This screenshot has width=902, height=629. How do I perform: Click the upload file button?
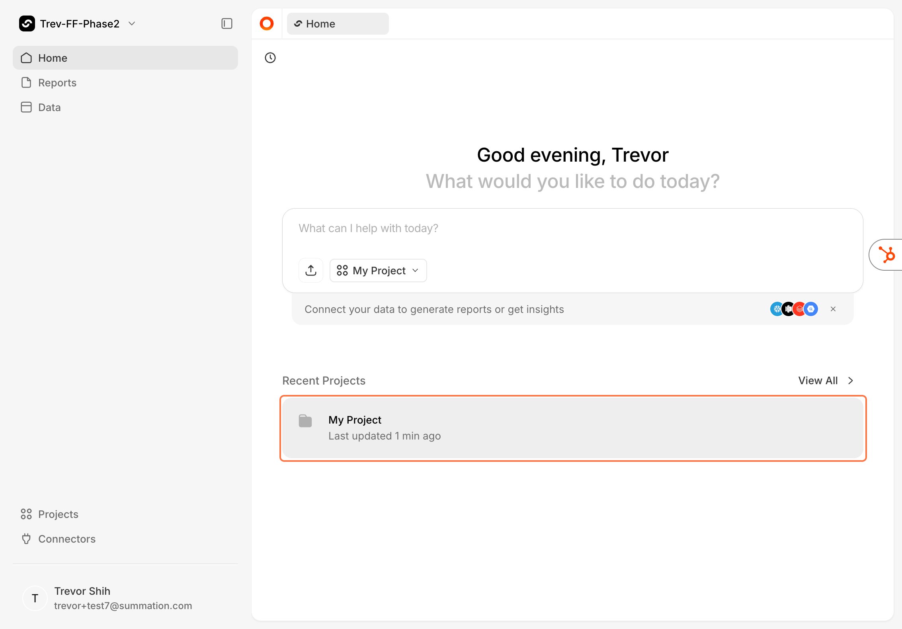click(x=311, y=271)
